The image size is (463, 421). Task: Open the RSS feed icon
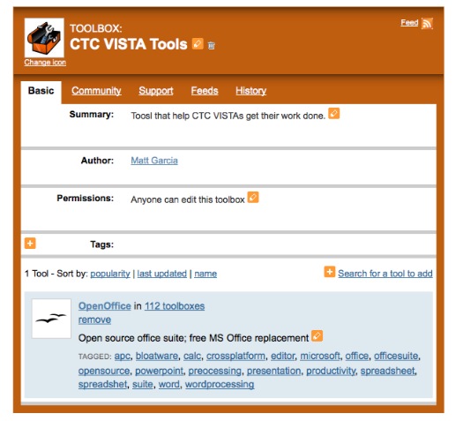point(427,23)
